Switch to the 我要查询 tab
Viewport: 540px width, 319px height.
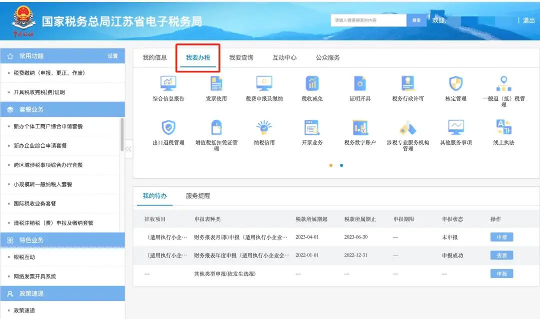(x=241, y=58)
